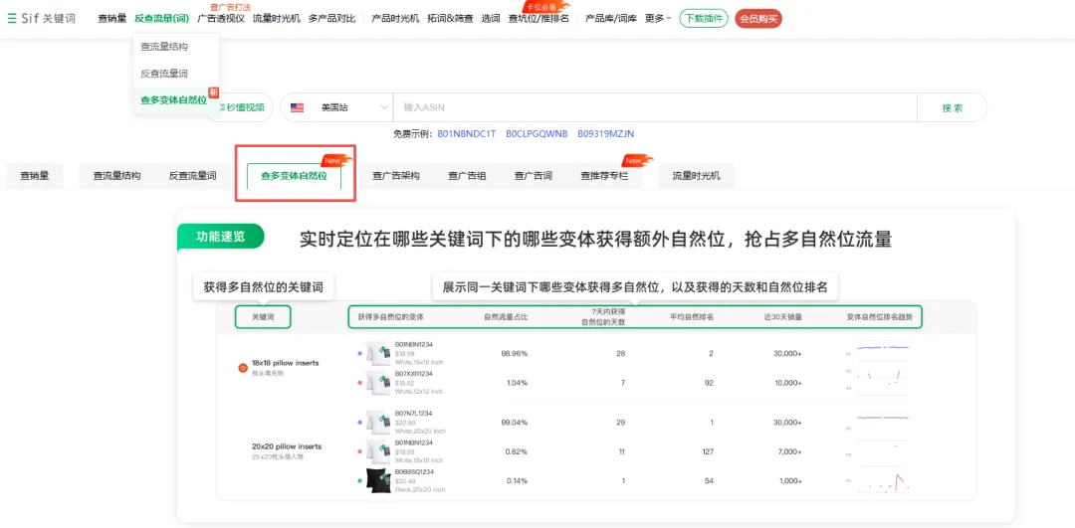The width and height of the screenshot is (1075, 528).
Task: Choose 反查流量词 in the dropdown list
Action: 164,74
